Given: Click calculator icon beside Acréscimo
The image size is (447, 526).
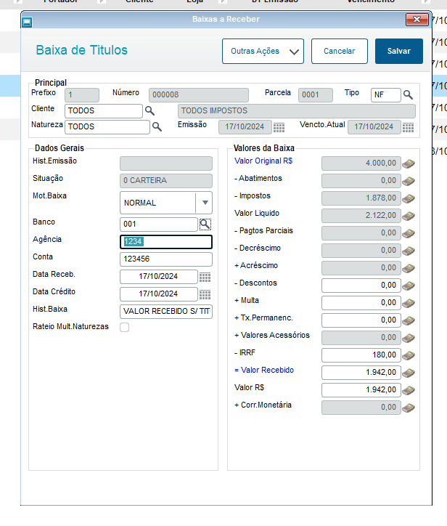Looking at the screenshot, I should tap(409, 268).
